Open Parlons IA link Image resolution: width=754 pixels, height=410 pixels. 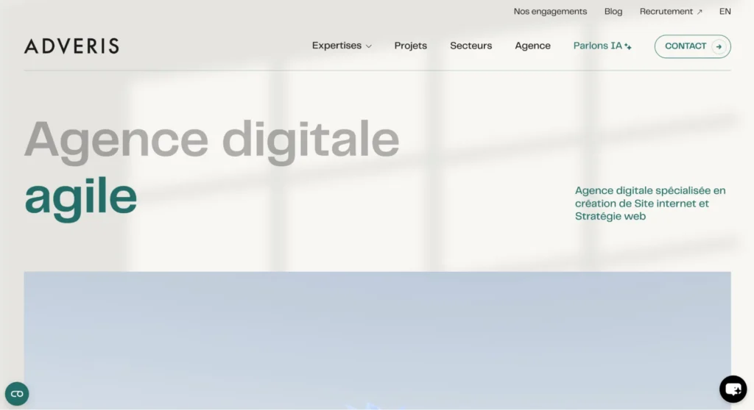(602, 46)
